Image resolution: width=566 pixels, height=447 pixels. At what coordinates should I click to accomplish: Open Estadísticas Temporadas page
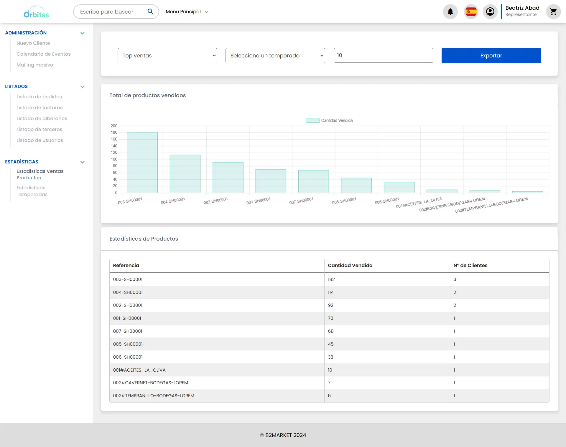point(32,191)
